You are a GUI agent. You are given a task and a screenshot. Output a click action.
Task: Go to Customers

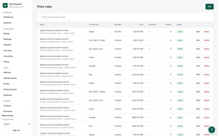8,56
